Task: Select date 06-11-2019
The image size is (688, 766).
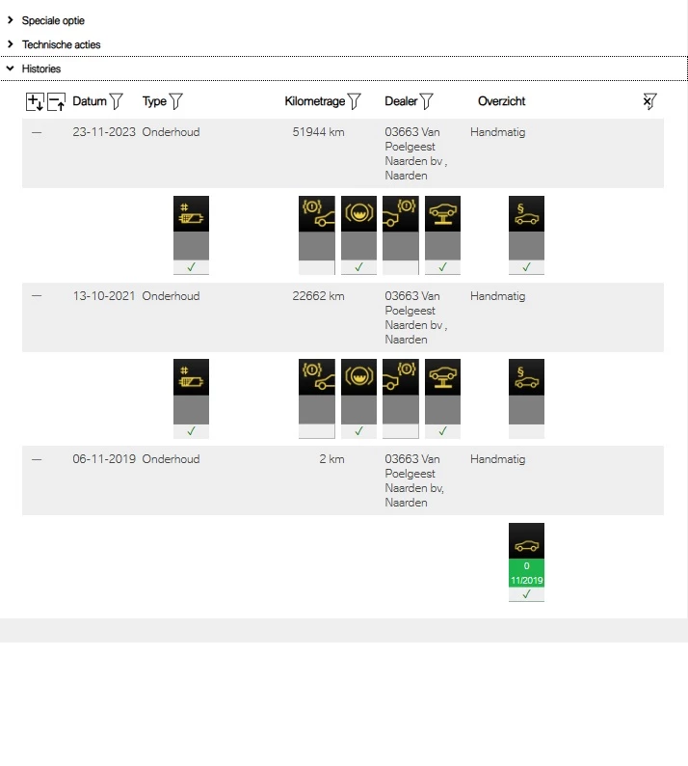Action: click(104, 459)
